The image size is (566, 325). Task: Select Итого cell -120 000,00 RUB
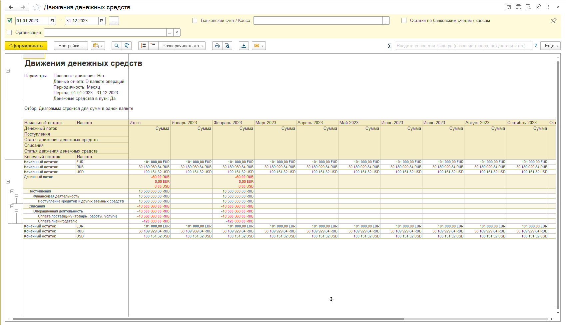click(149, 221)
